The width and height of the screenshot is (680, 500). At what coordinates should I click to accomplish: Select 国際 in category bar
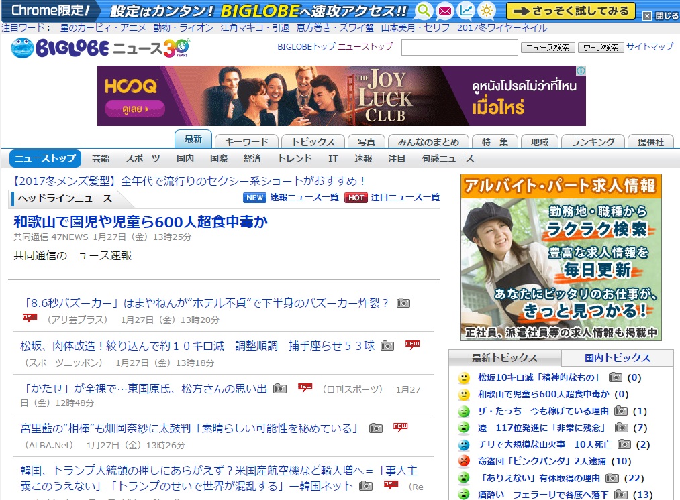tap(219, 158)
